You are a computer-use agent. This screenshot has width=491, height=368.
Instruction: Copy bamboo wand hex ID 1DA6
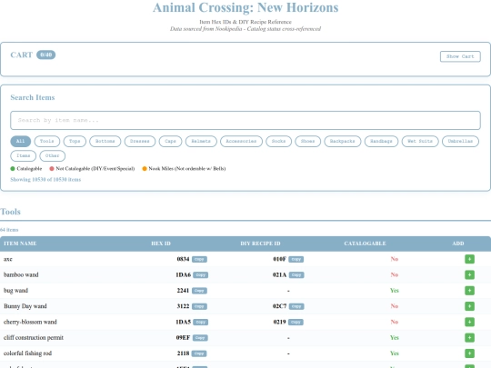click(x=200, y=275)
